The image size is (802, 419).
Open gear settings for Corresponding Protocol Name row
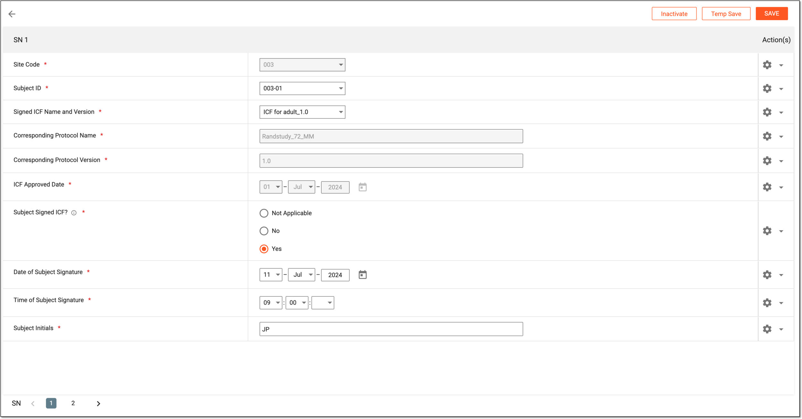point(767,136)
